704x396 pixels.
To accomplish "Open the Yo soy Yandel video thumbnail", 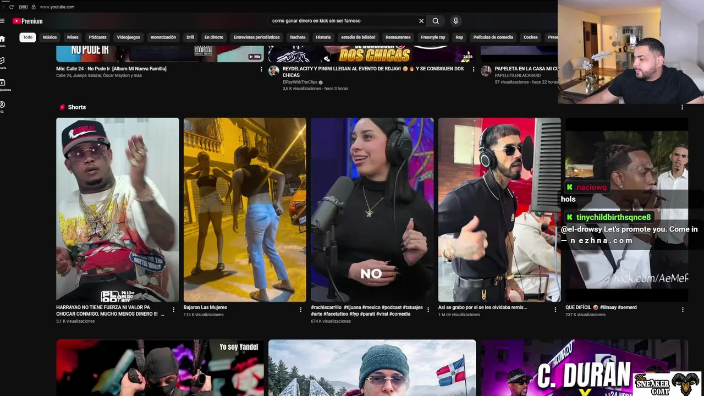I will click(160, 368).
